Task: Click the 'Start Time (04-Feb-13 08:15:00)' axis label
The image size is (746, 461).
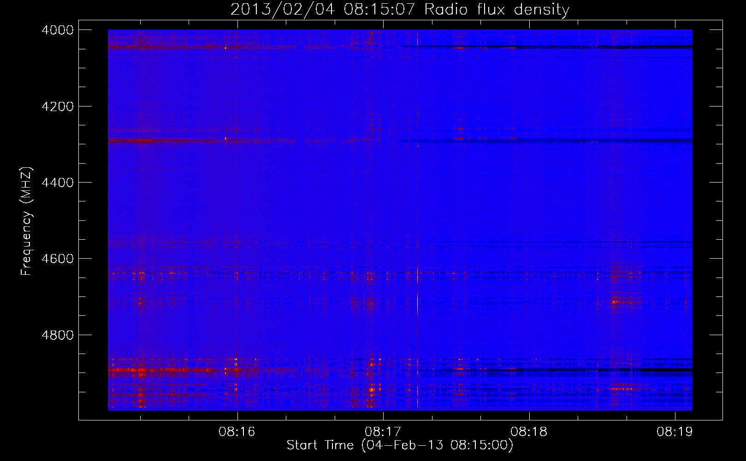Action: pyautogui.click(x=400, y=445)
